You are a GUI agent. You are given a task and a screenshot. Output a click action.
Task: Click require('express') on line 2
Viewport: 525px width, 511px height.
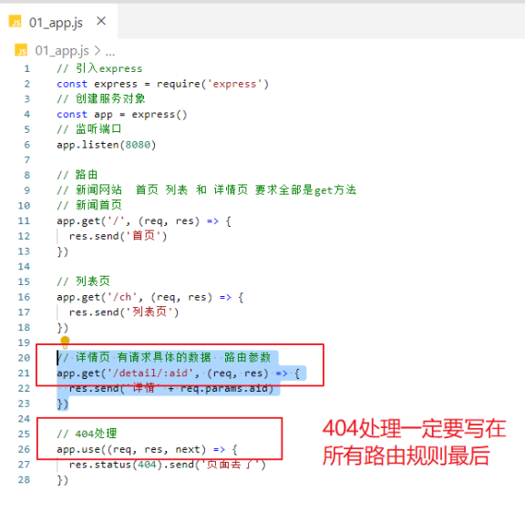tap(212, 84)
